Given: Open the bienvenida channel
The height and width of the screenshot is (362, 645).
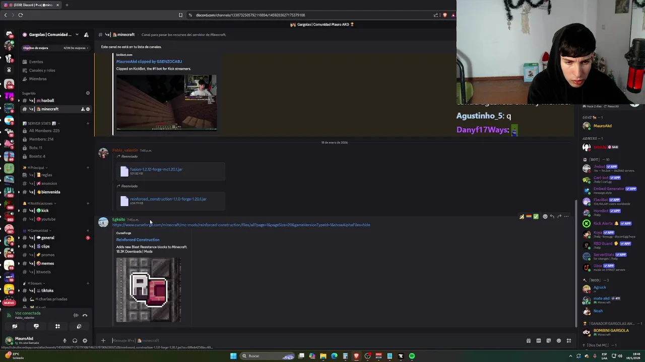Looking at the screenshot, I should pos(55,192).
